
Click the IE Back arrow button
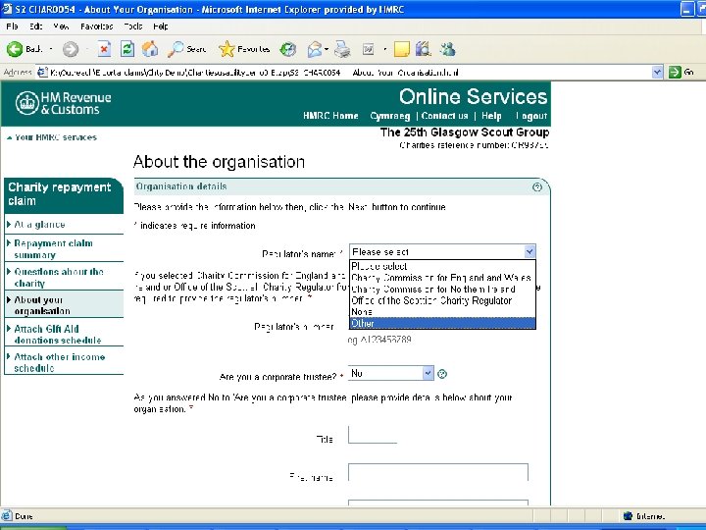[15, 49]
